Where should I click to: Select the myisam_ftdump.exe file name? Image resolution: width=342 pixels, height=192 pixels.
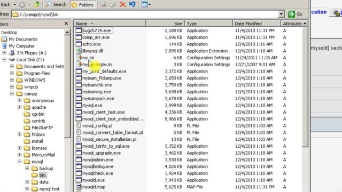click(x=102, y=78)
